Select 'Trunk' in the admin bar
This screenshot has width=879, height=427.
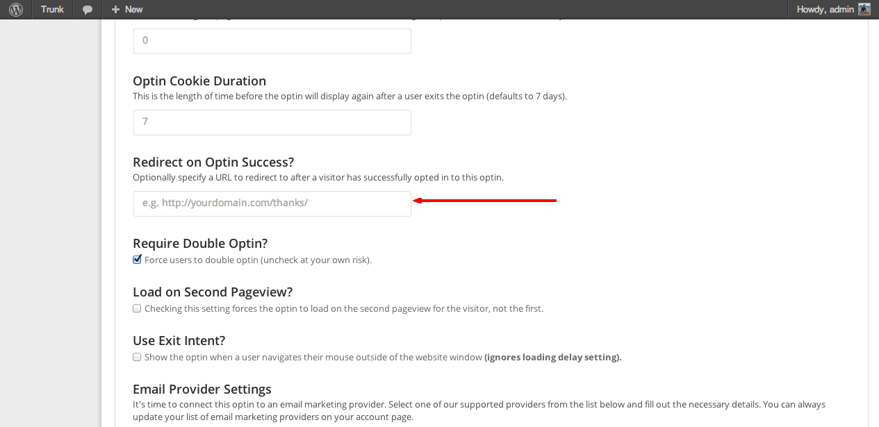pos(52,9)
